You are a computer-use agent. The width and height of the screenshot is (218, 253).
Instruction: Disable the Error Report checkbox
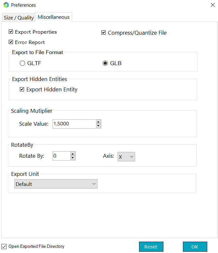coord(11,42)
